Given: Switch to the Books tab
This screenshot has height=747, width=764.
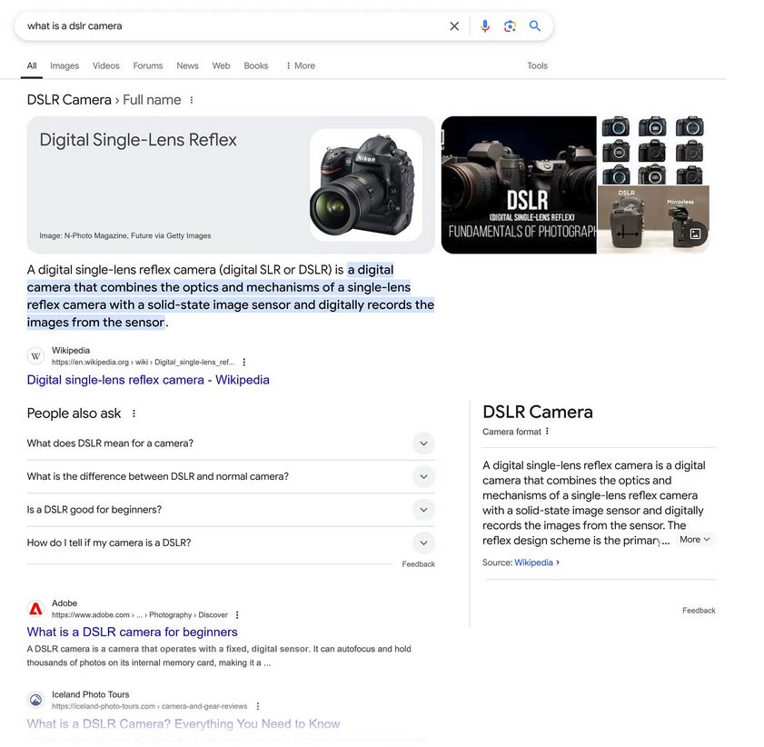Looking at the screenshot, I should pos(256,65).
